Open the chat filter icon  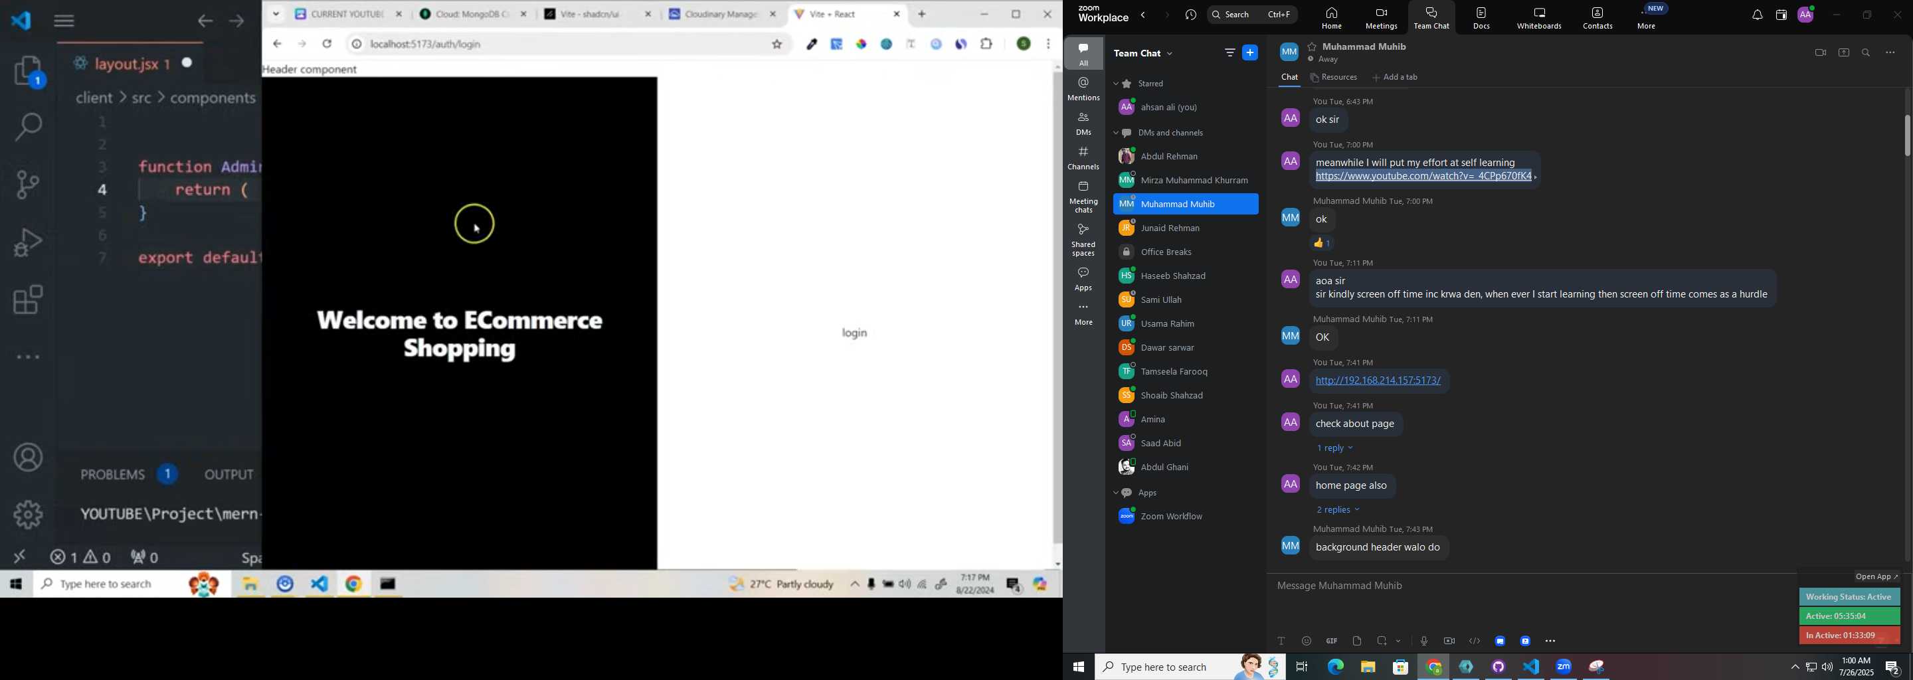(1230, 52)
